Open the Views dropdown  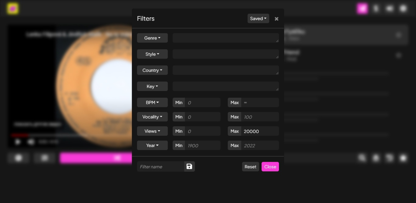pos(152,131)
